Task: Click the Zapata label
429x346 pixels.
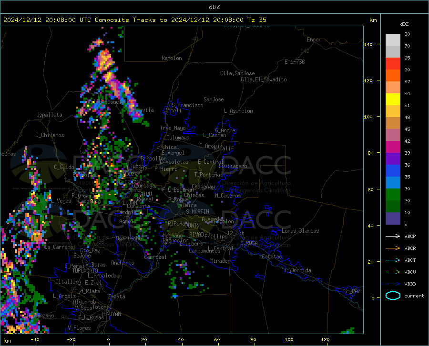Action: point(117,297)
